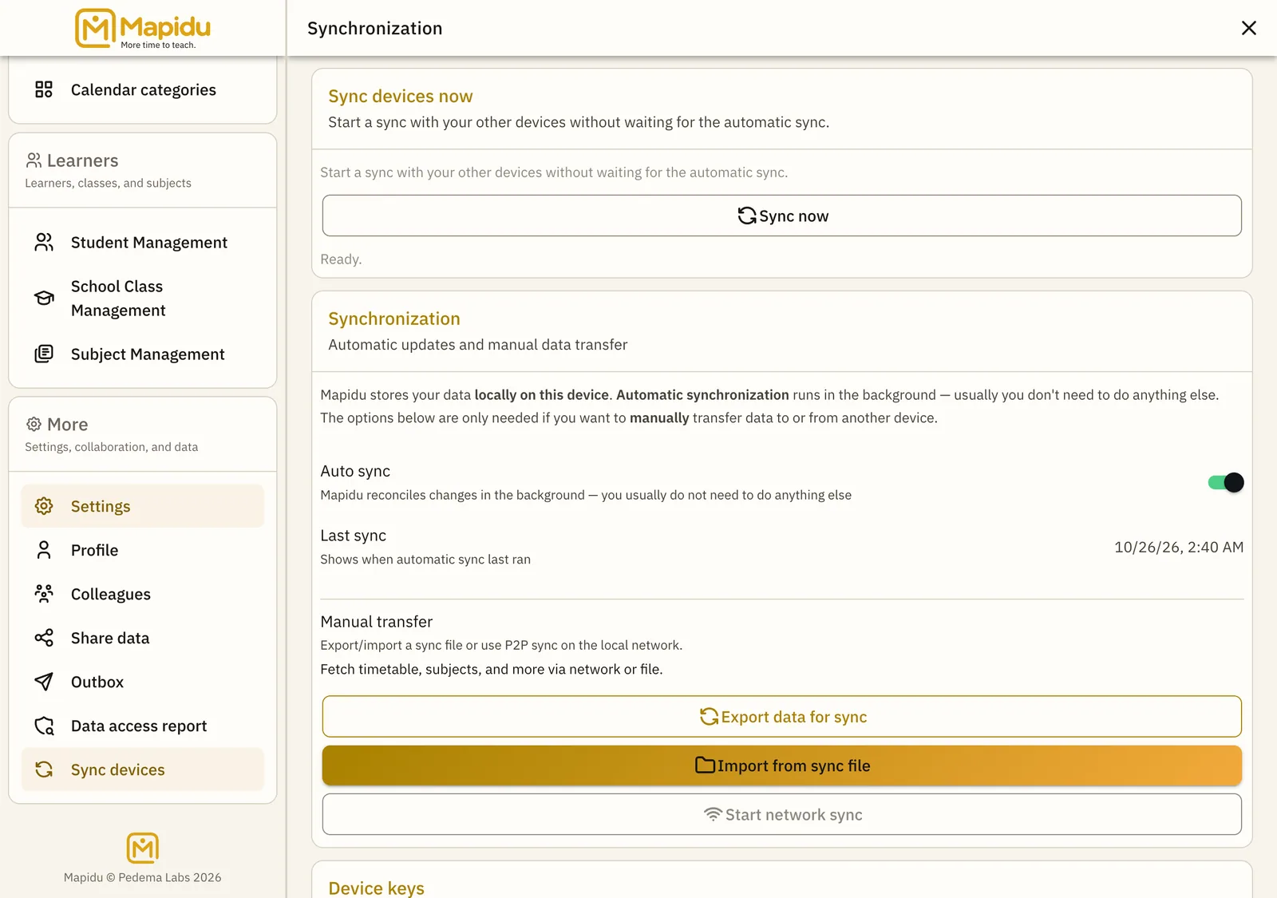Open the Profile page
Screen dimensions: 1277x898
tap(143, 550)
